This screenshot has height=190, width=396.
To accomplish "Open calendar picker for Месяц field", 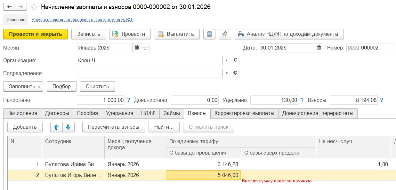I will pos(137,48).
